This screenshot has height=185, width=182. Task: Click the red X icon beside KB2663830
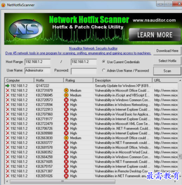(8, 138)
